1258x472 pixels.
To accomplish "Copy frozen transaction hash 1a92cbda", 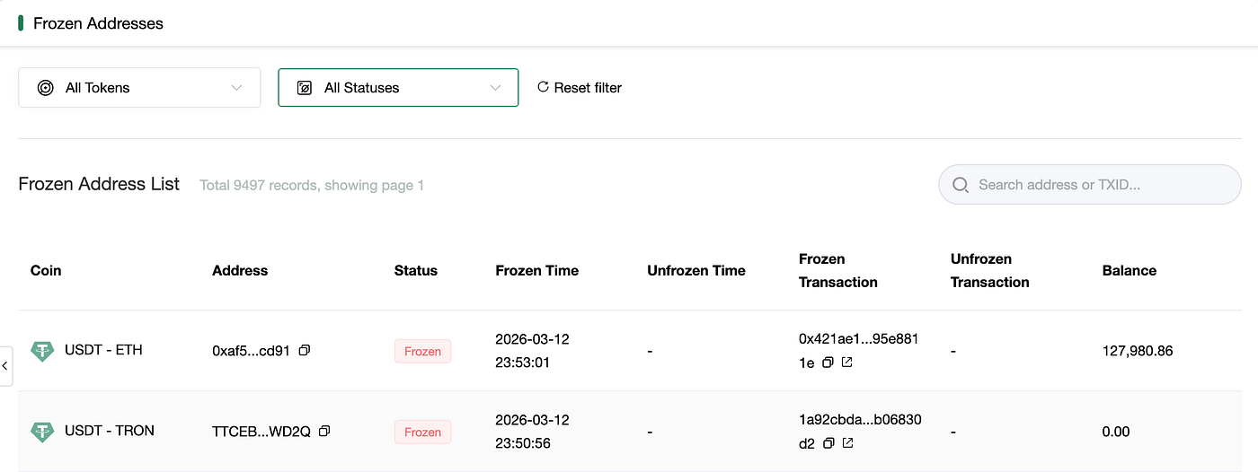I will 828,443.
